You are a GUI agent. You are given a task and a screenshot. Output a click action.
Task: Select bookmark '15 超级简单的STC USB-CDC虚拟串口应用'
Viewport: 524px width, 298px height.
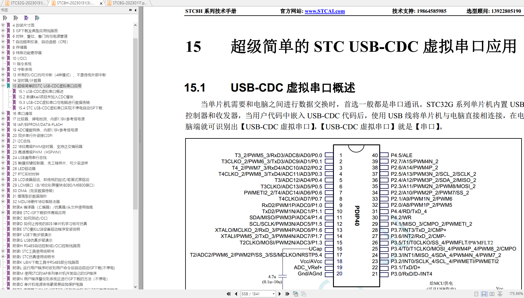pyautogui.click(x=47, y=86)
